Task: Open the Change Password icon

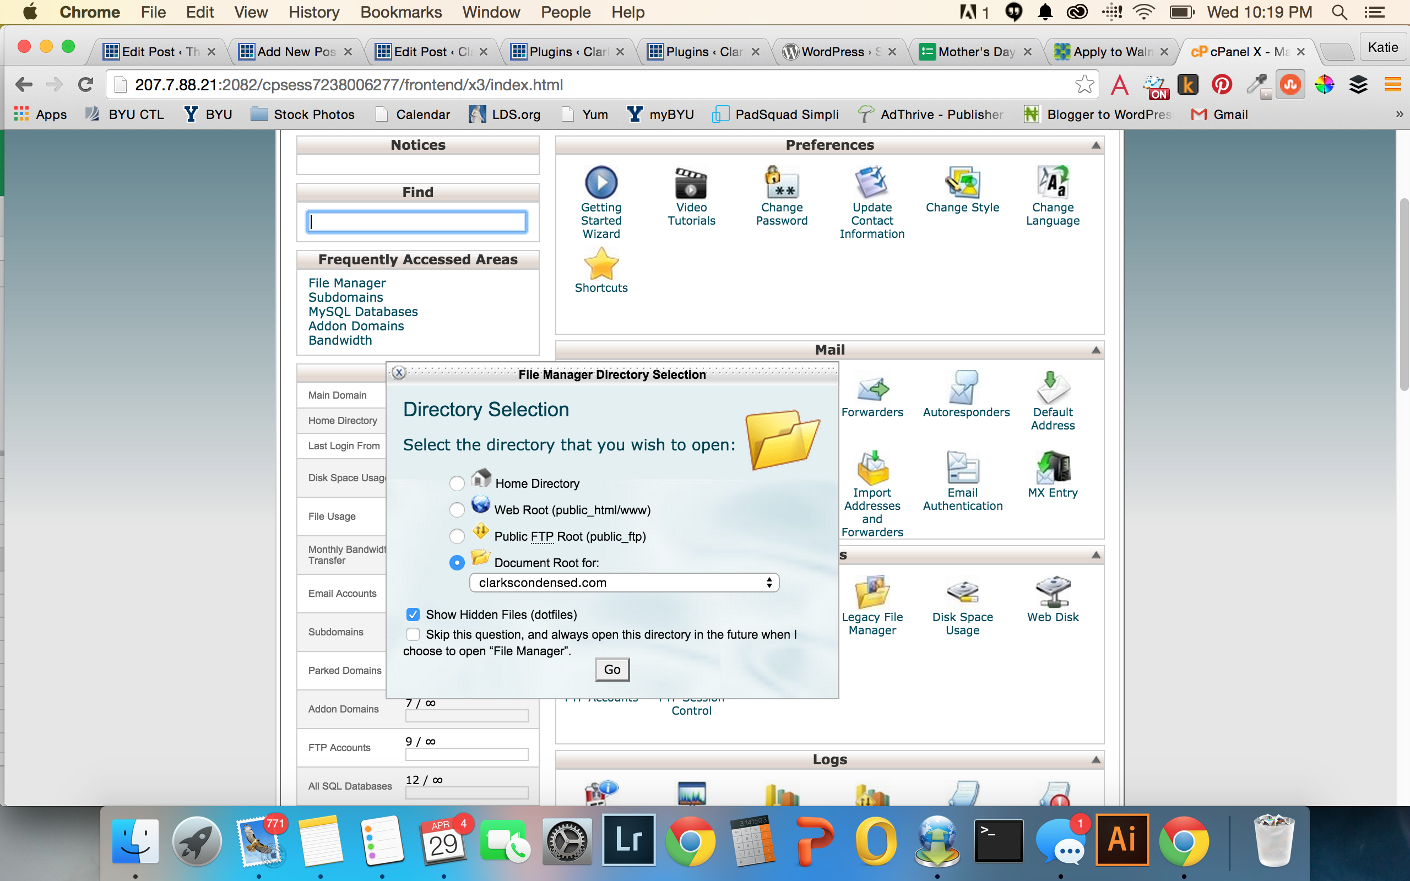Action: click(782, 182)
